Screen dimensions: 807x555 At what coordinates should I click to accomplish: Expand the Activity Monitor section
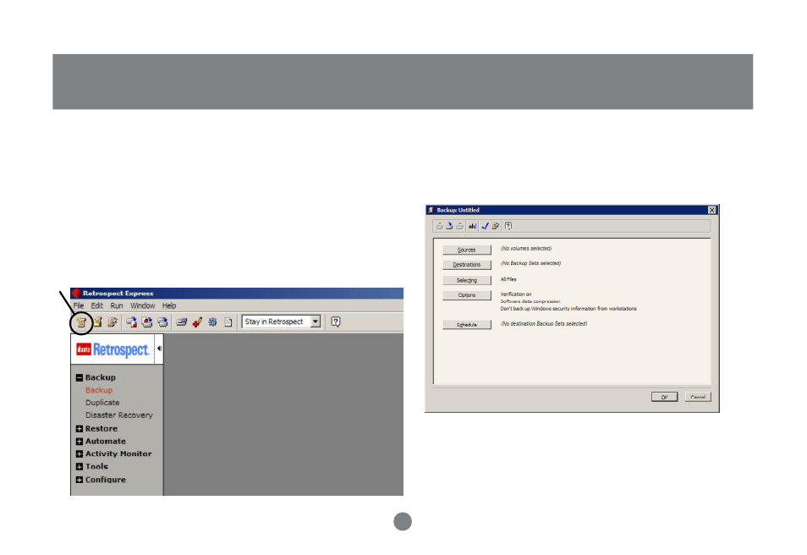pyautogui.click(x=80, y=454)
